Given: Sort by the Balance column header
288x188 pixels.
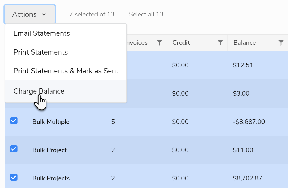Looking at the screenshot, I should coord(244,43).
